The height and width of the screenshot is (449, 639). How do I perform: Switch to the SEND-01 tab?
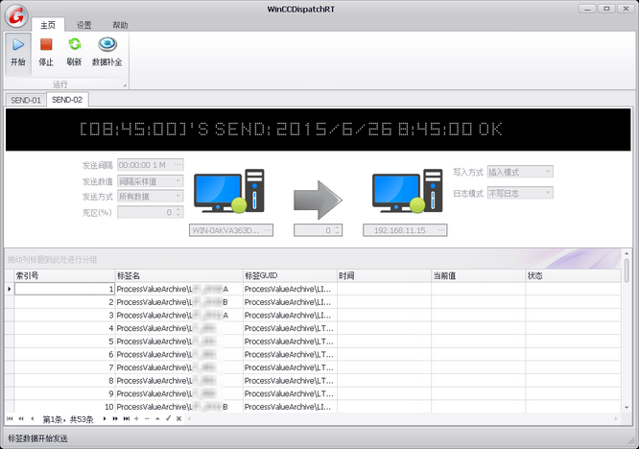(26, 100)
